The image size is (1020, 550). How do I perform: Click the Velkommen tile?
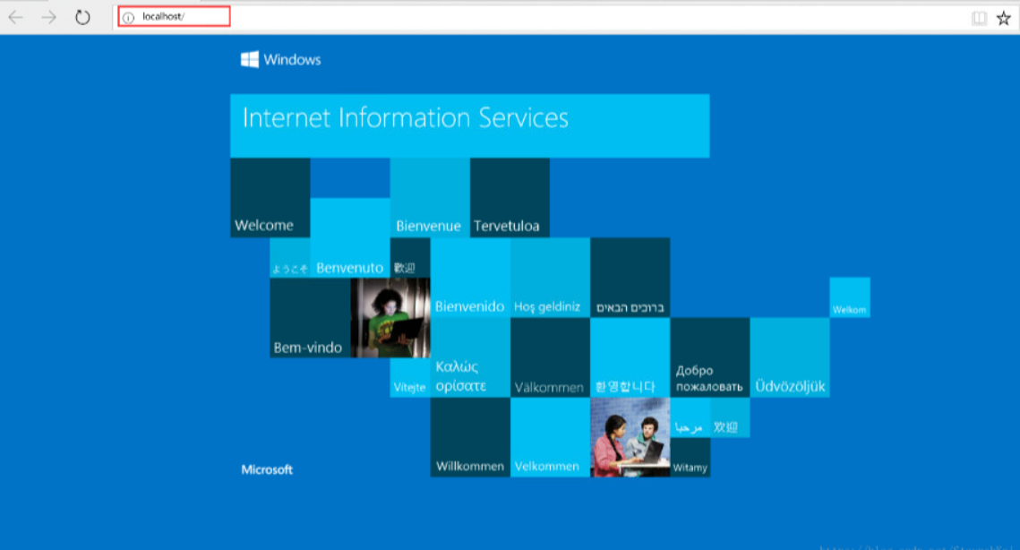coord(551,437)
